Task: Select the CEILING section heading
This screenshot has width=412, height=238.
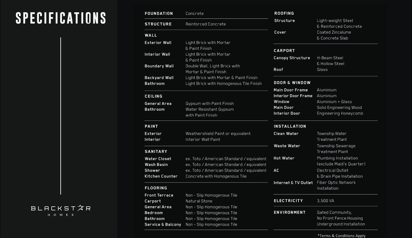Action: pos(154,96)
